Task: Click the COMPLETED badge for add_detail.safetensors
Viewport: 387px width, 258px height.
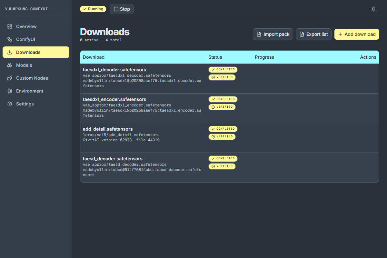Action: pyautogui.click(x=223, y=129)
